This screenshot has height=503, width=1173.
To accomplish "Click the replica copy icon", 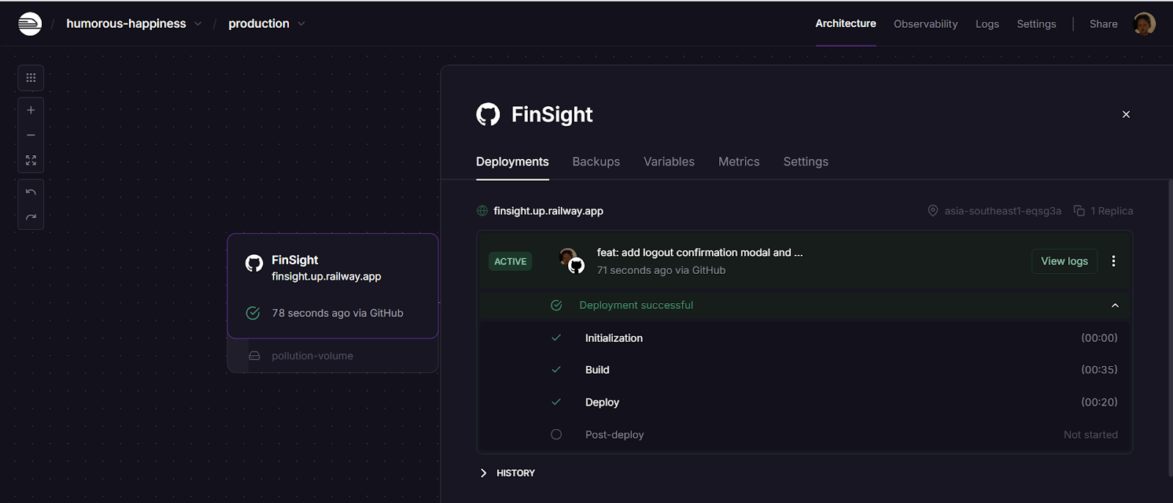I will [1079, 211].
